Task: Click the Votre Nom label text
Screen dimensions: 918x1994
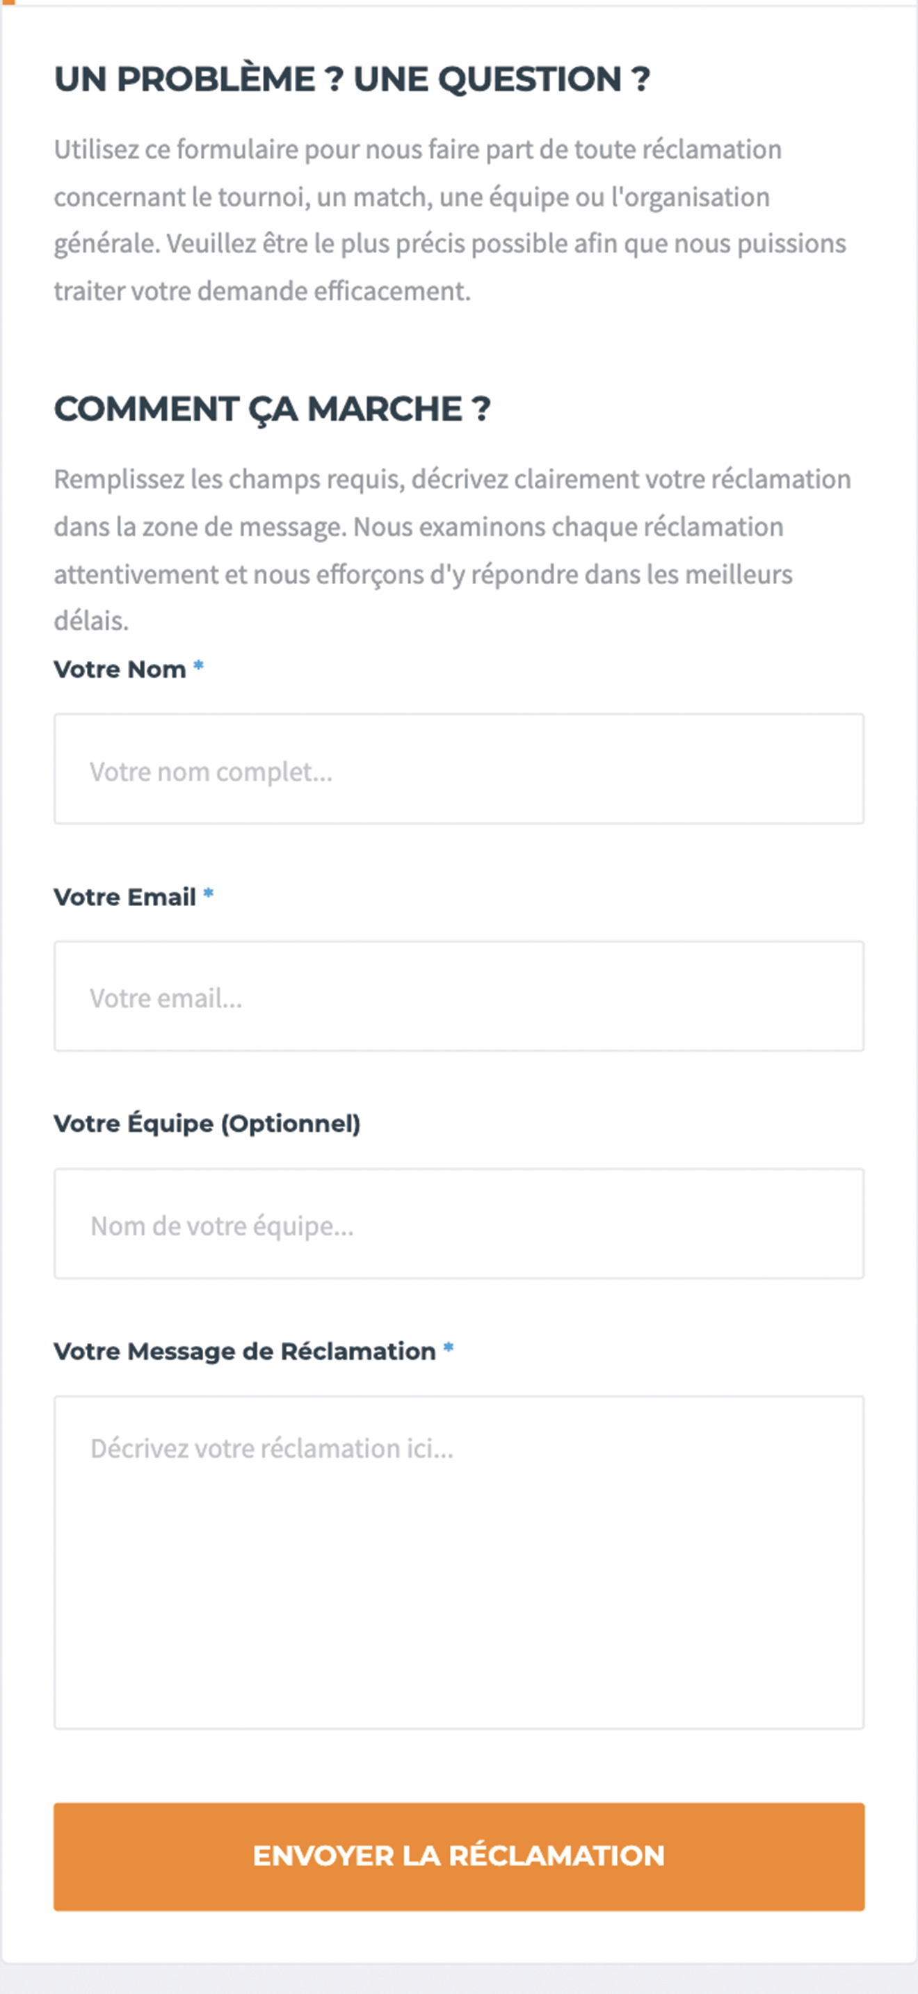Action: click(x=120, y=670)
